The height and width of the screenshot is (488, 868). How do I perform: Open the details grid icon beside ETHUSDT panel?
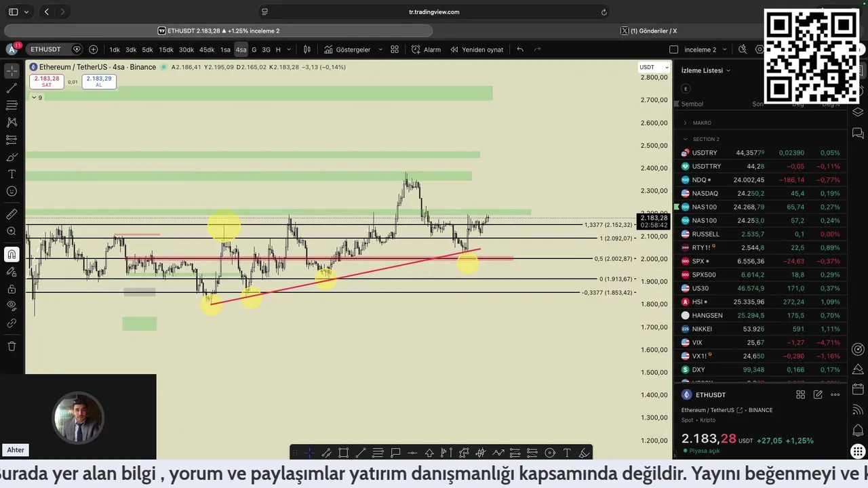800,394
